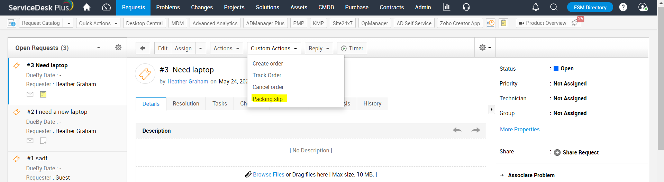Click the new request icon
This screenshot has width=664, height=182.
11,23
